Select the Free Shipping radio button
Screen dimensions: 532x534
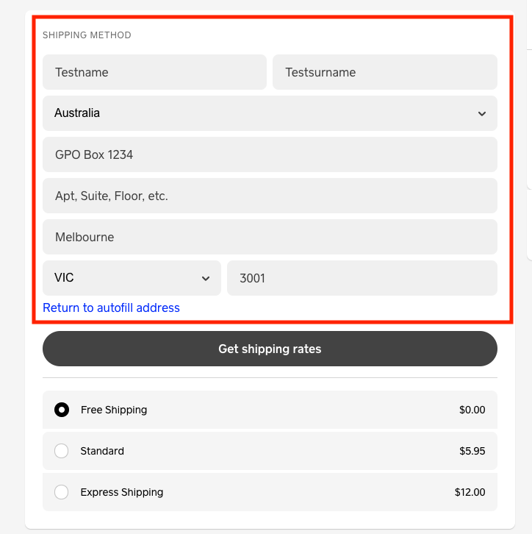[62, 410]
